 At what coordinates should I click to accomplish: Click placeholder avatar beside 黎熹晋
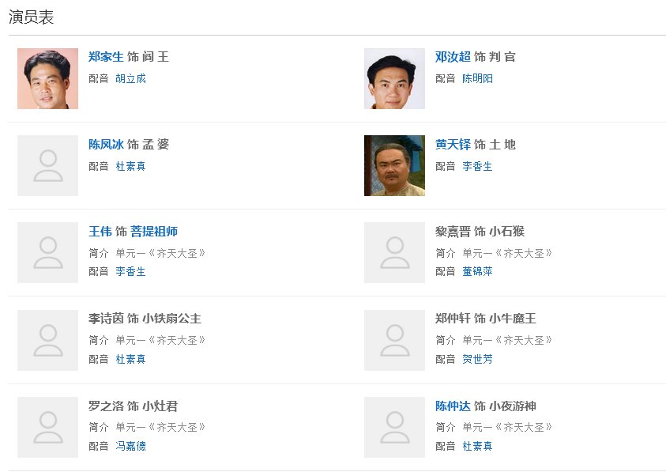coord(394,252)
